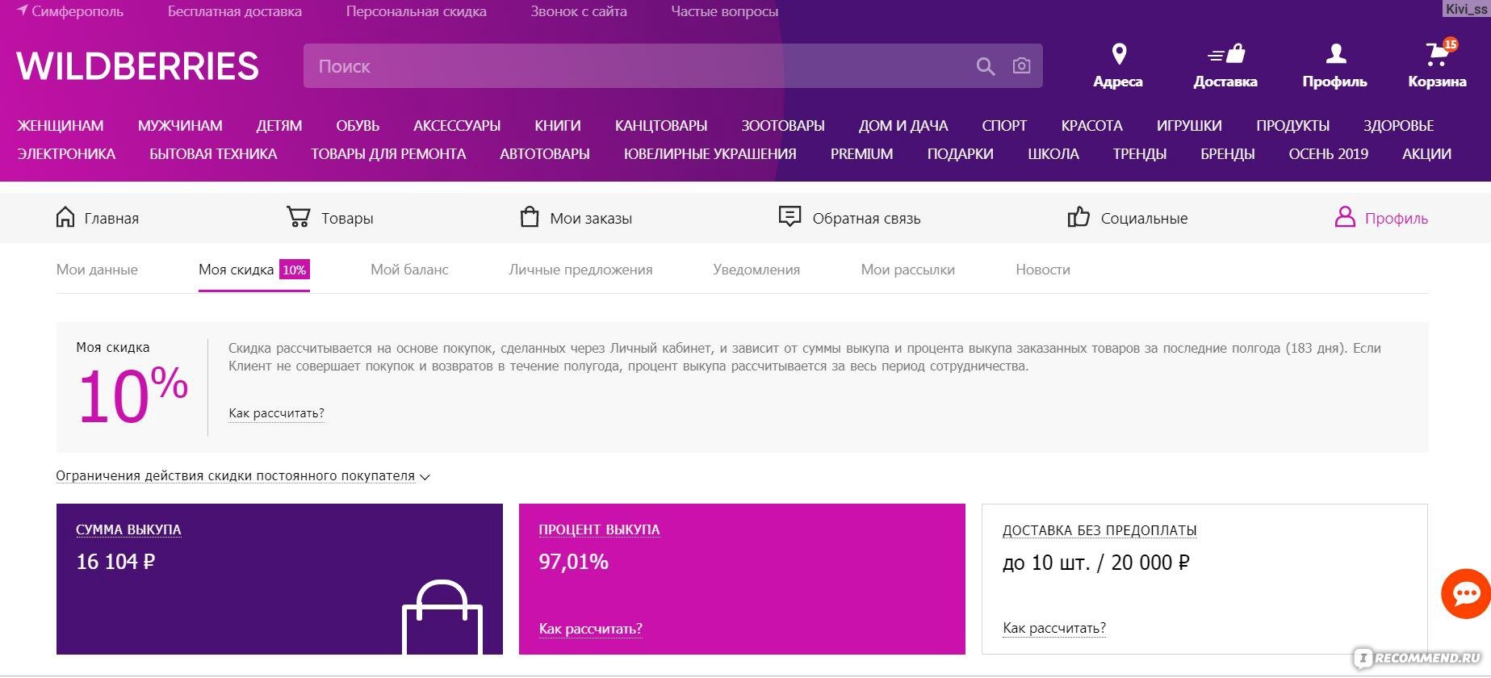Open the ЗООТОВАРЫ category

(783, 126)
